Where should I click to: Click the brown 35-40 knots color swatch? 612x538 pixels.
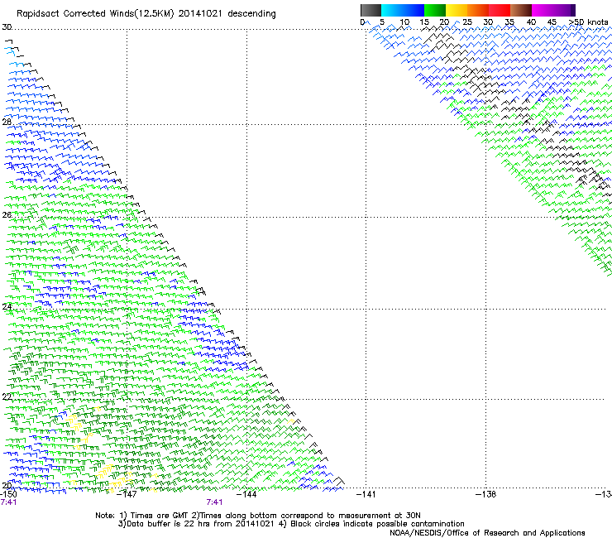pos(521,10)
